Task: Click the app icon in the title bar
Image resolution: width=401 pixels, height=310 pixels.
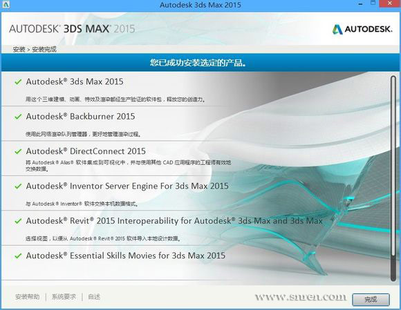Action: (6, 5)
